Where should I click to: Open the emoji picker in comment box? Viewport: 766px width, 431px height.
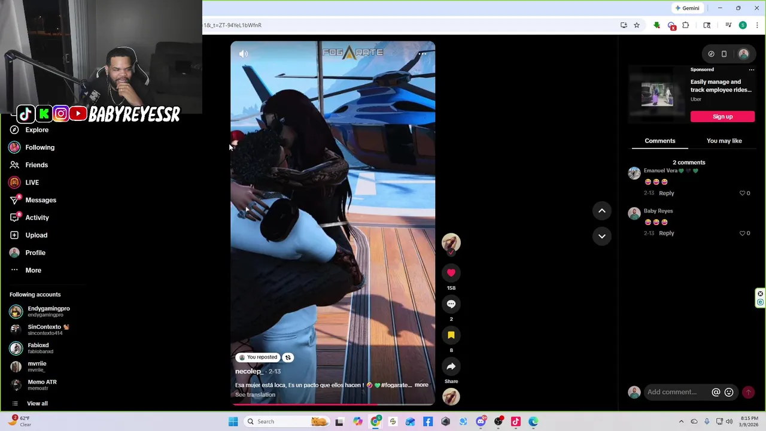(x=729, y=392)
